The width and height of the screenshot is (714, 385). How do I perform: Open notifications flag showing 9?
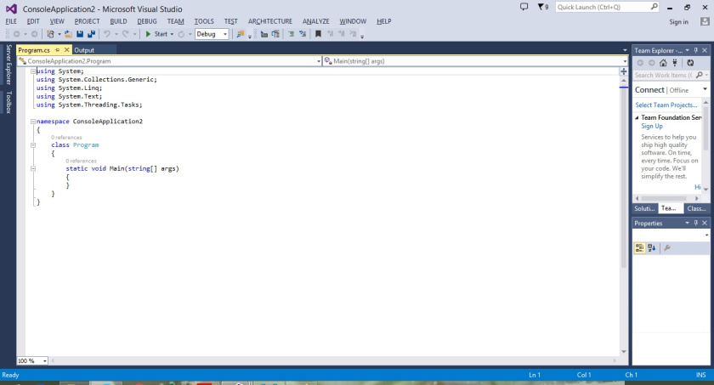tap(543, 7)
